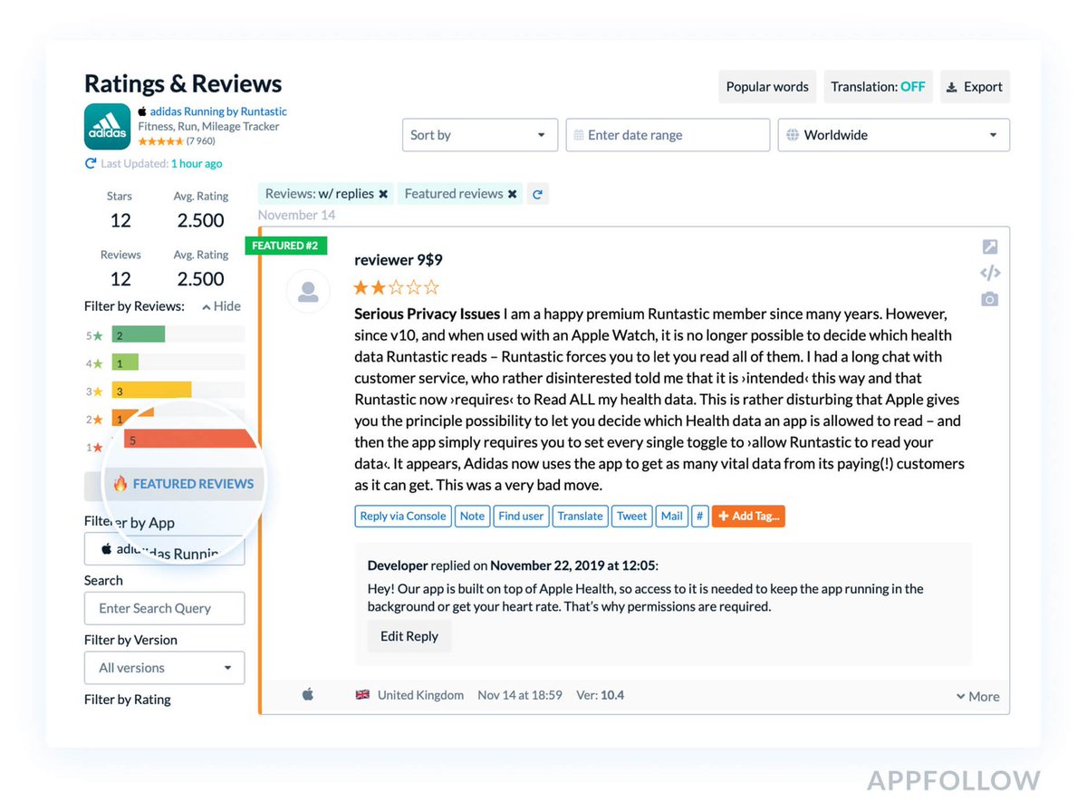
Task: Click the fire icon Featured Reviews button
Action: tap(183, 484)
